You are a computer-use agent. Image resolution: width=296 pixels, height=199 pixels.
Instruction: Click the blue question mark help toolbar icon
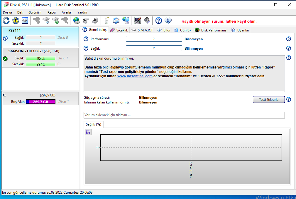159,21
